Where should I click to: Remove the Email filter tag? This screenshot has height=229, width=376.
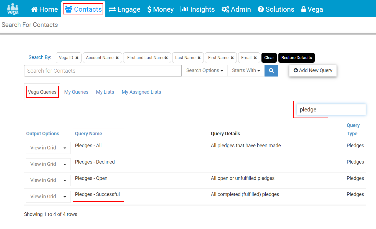(255, 58)
